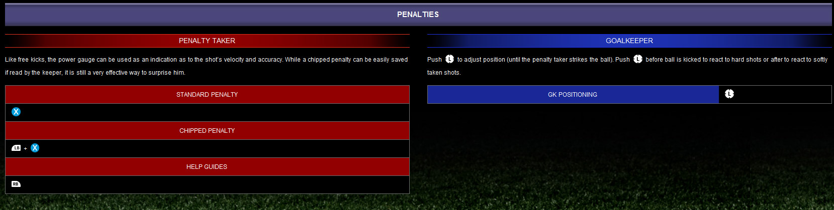Click the 'to adjust position' goalkeeper text

point(535,60)
